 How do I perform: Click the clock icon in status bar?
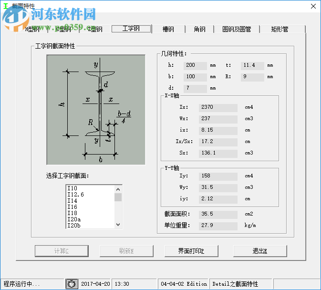(x=72, y=284)
